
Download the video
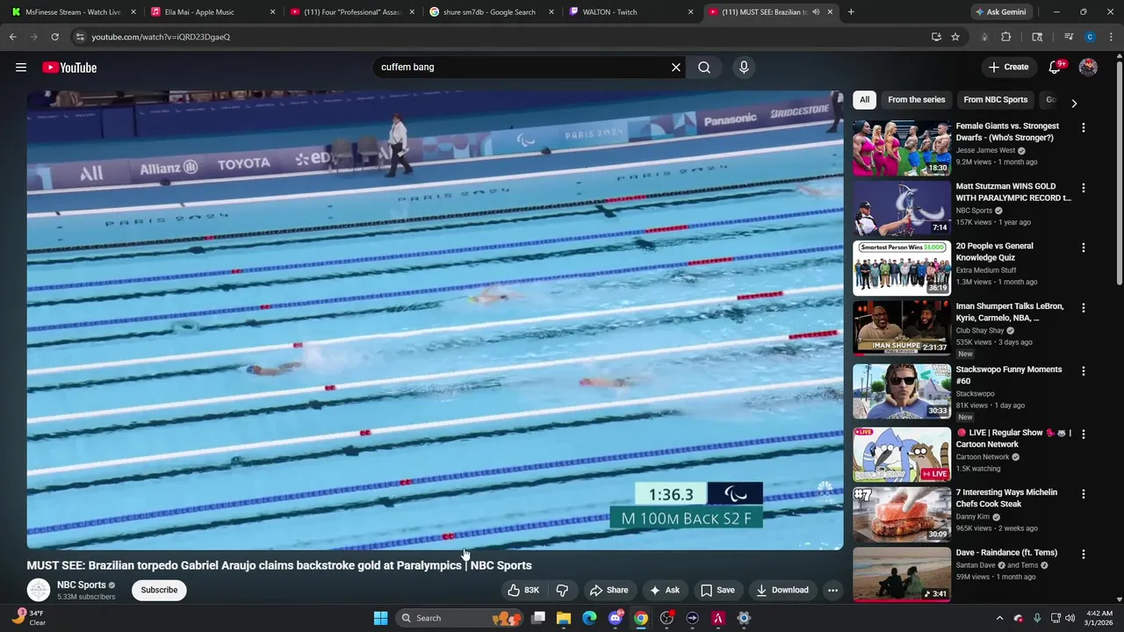[782, 590]
